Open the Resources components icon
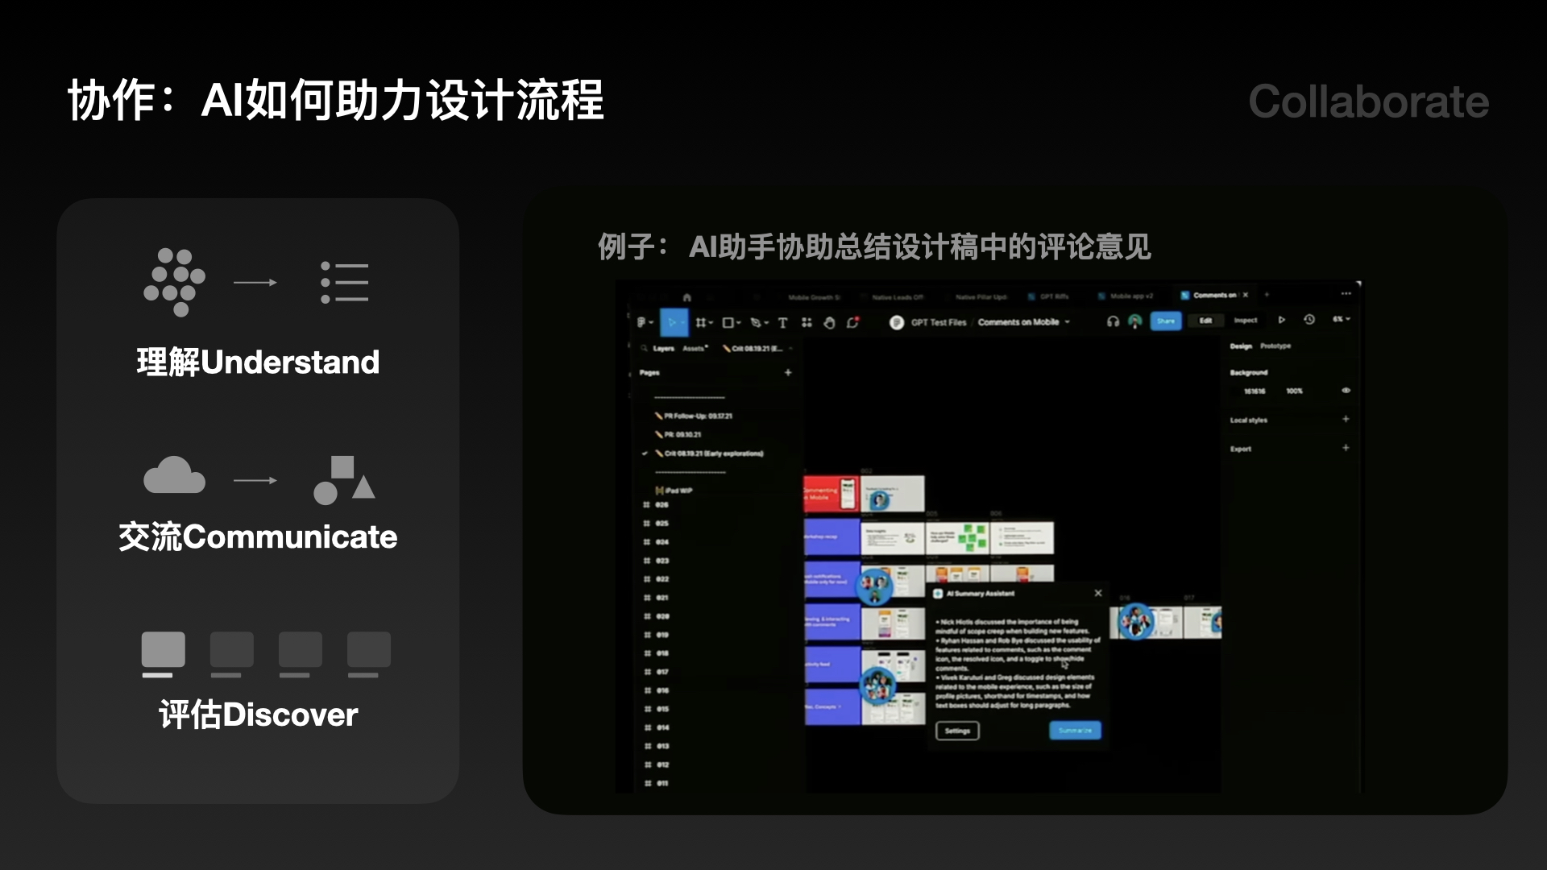This screenshot has width=1547, height=870. click(x=807, y=322)
